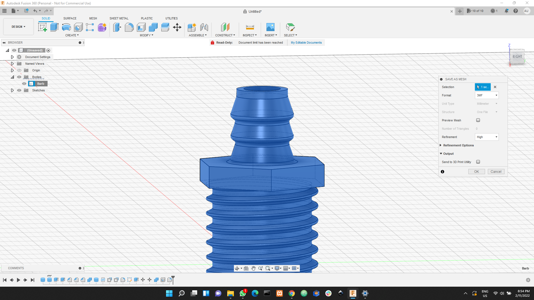
Task: Open the MESH ribbon tab
Action: click(93, 18)
